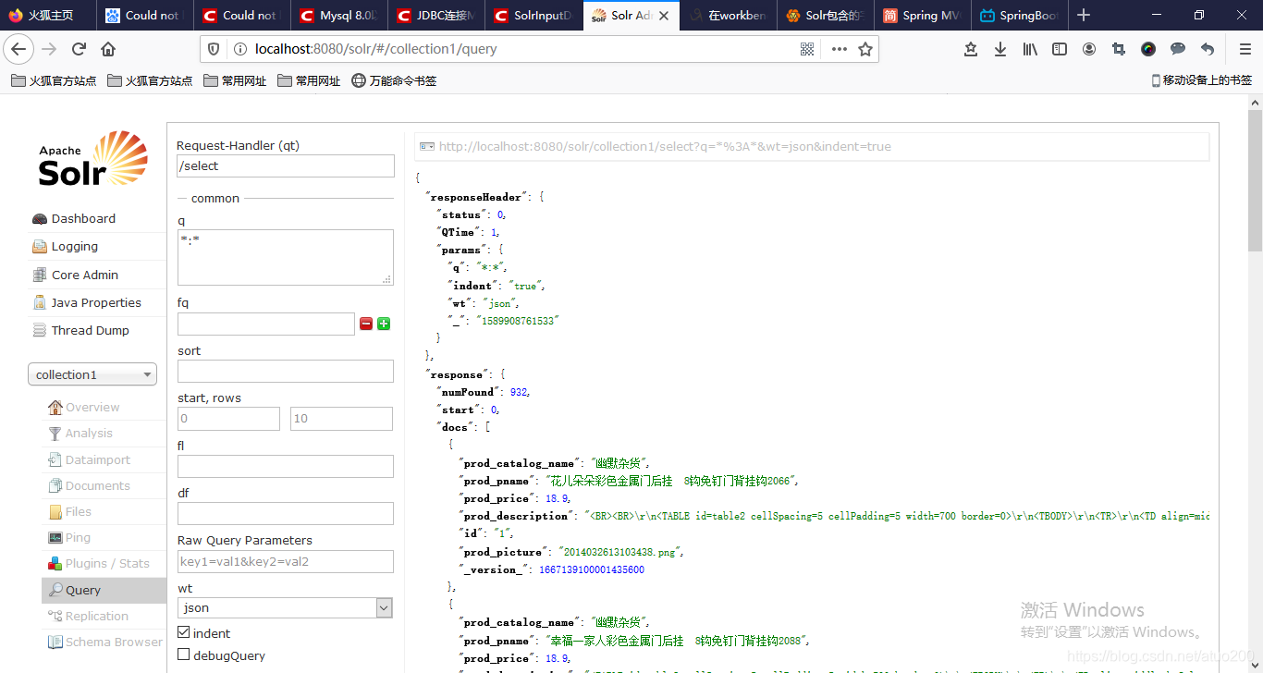Image resolution: width=1263 pixels, height=673 pixels.
Task: Click the rows value field
Action: click(x=341, y=419)
